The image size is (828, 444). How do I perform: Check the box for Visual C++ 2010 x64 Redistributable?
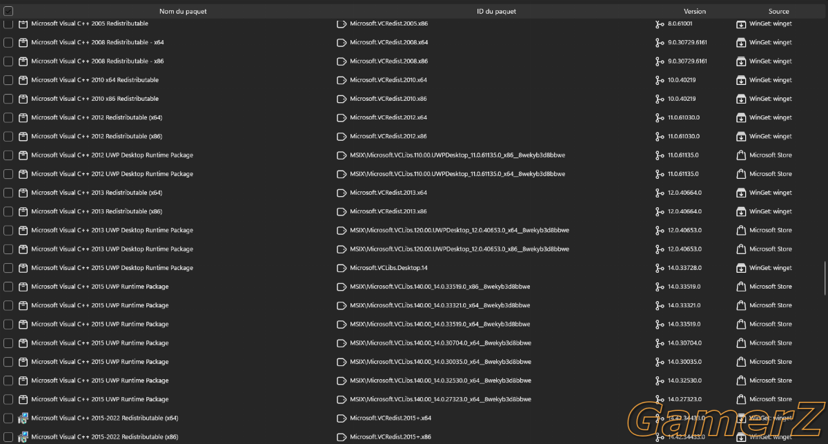pyautogui.click(x=8, y=80)
